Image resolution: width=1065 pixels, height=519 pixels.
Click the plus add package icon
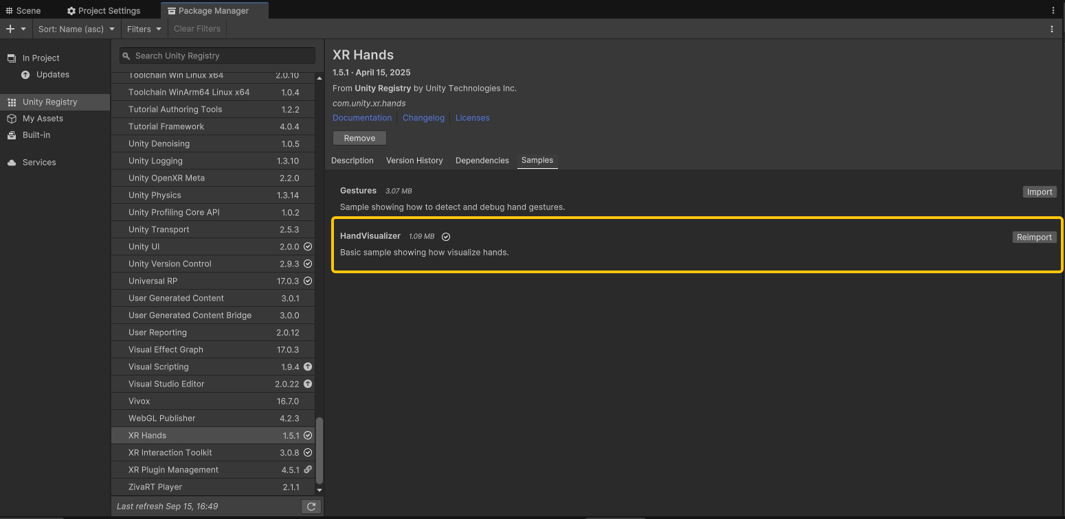(10, 29)
